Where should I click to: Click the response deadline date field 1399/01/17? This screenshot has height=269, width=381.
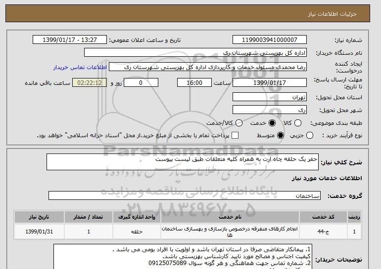[270, 82]
